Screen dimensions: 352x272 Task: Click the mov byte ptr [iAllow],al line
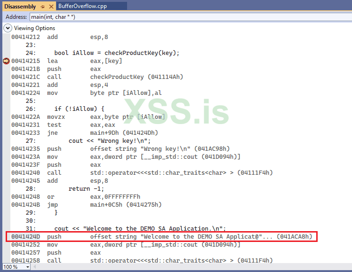87,93
